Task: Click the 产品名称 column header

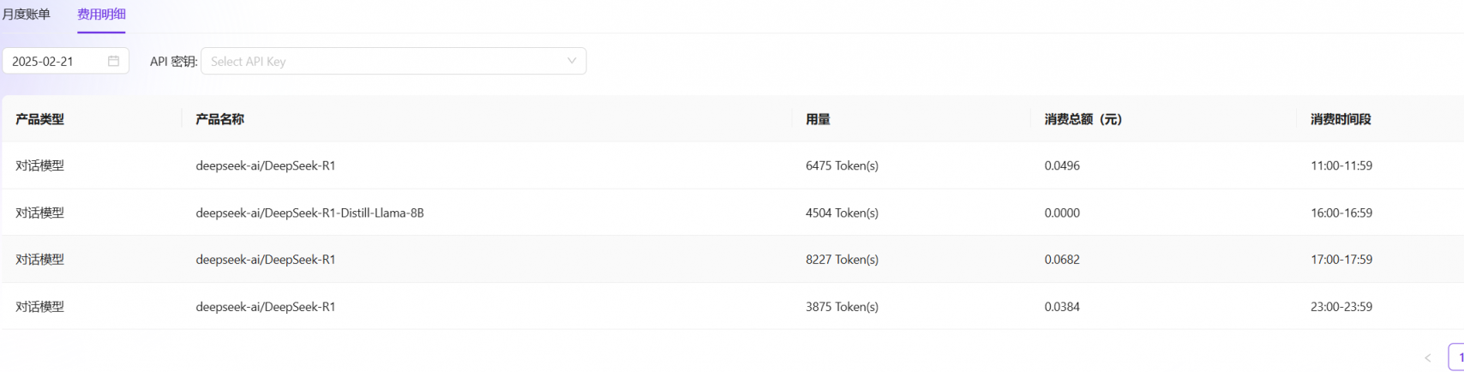Action: (x=219, y=119)
